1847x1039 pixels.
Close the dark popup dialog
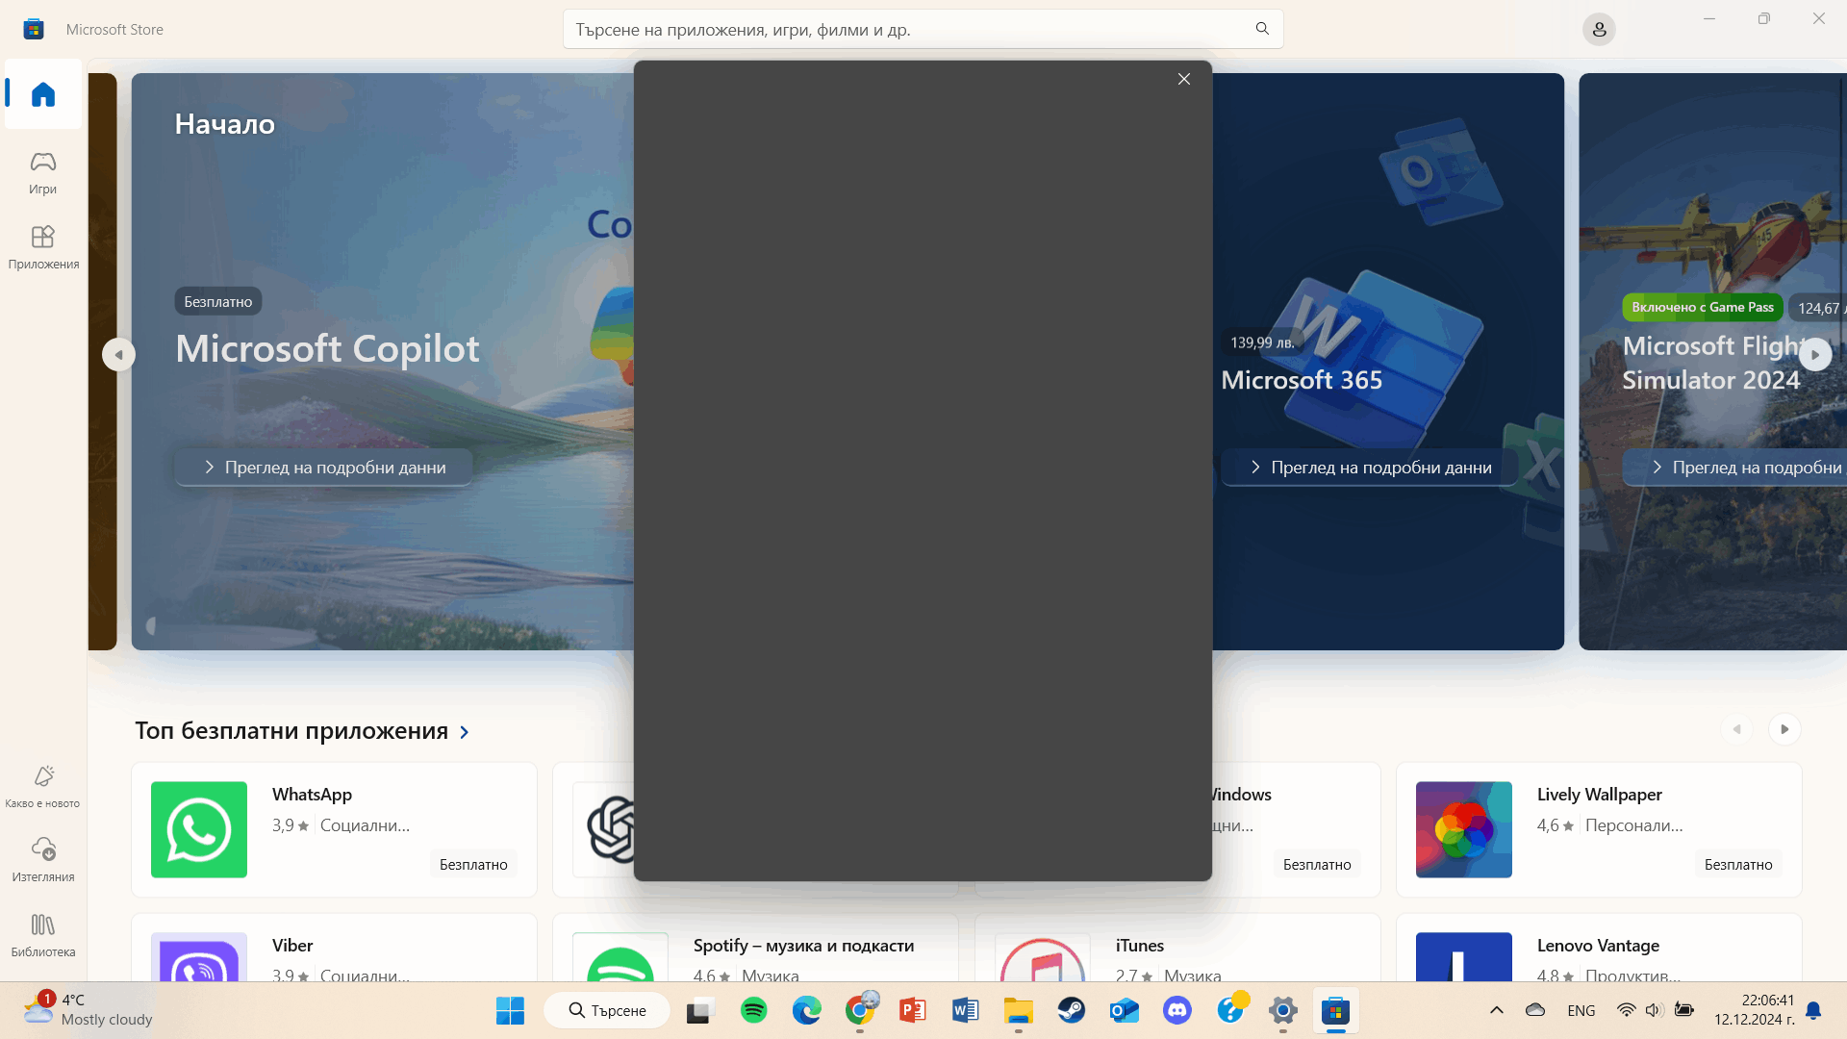1184,79
